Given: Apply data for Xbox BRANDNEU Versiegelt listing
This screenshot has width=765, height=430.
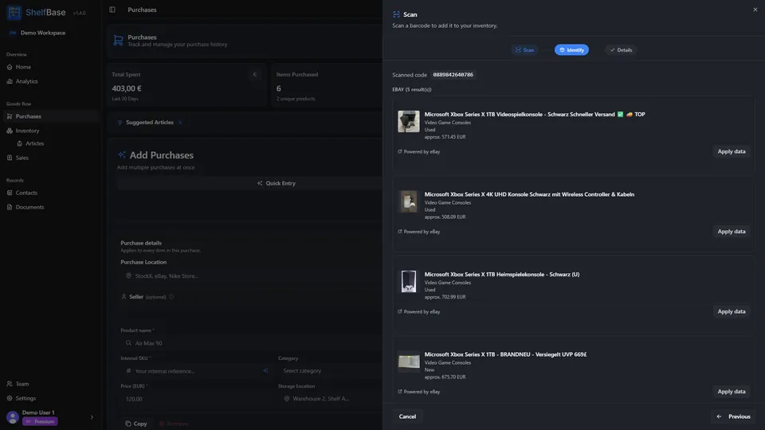Looking at the screenshot, I should [731, 392].
